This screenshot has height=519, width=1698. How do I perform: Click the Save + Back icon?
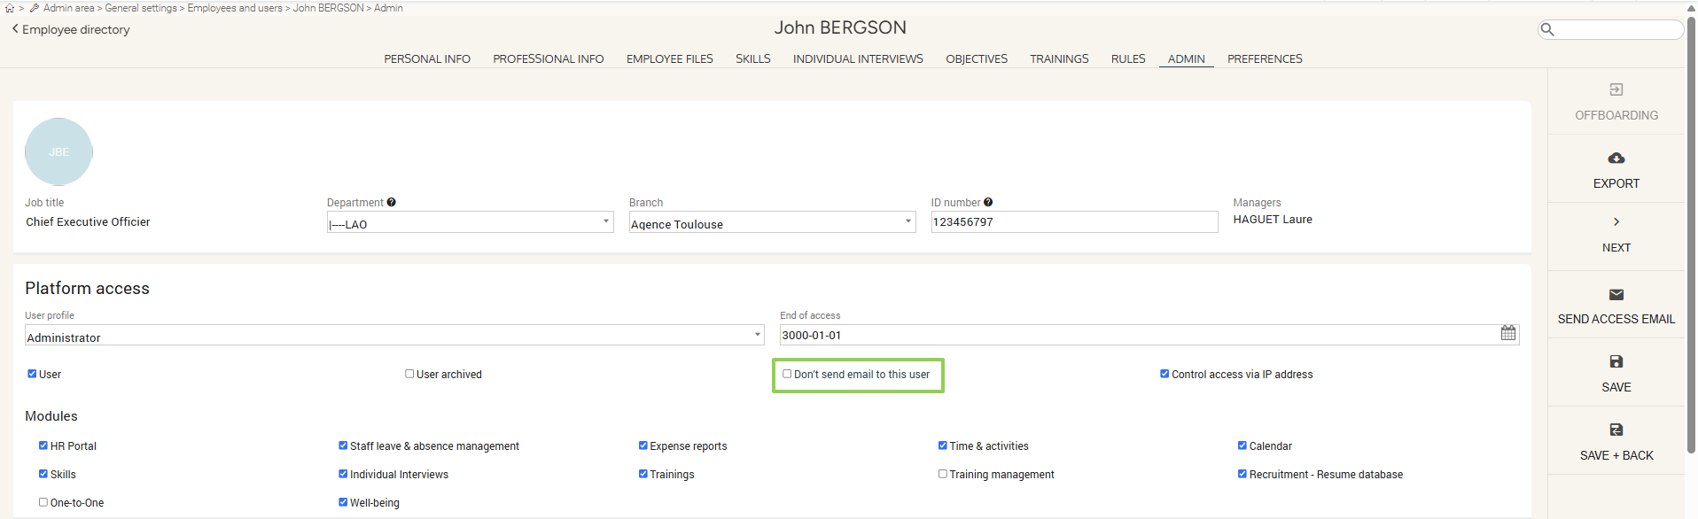pyautogui.click(x=1616, y=430)
